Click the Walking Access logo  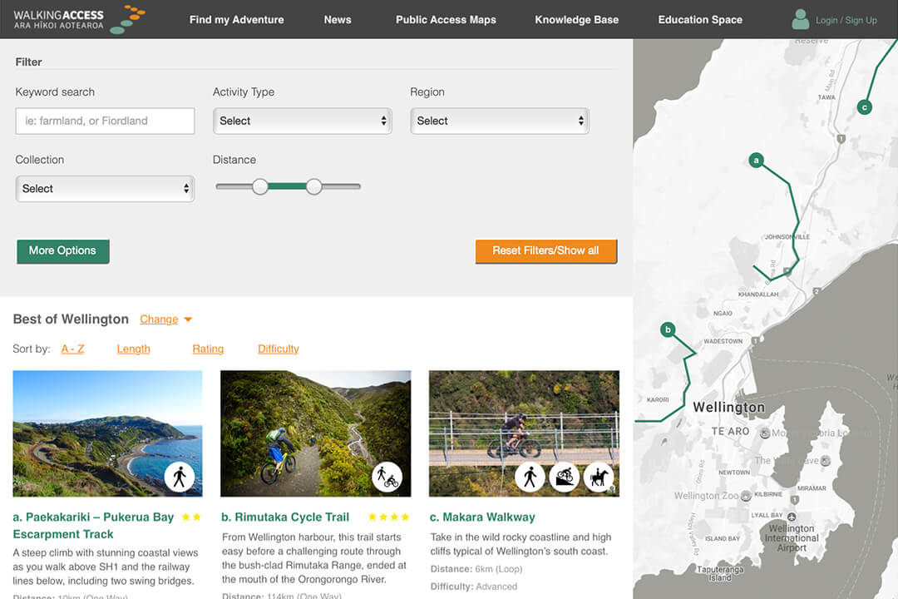(79, 19)
